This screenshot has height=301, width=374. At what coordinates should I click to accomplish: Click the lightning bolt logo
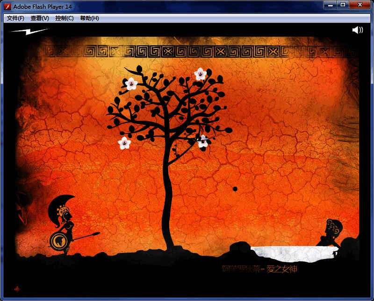coord(29,31)
